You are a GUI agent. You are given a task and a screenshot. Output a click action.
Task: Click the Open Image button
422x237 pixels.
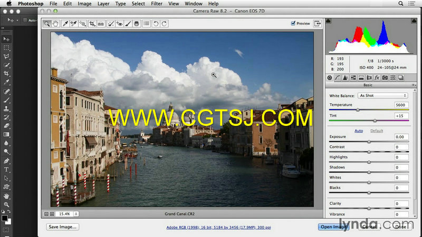[333, 227]
